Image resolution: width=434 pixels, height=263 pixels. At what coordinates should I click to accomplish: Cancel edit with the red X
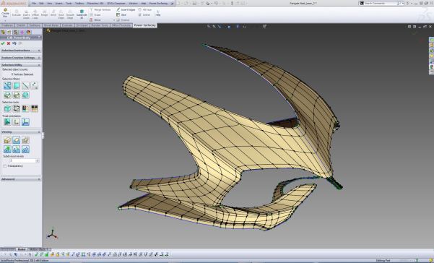(9, 43)
